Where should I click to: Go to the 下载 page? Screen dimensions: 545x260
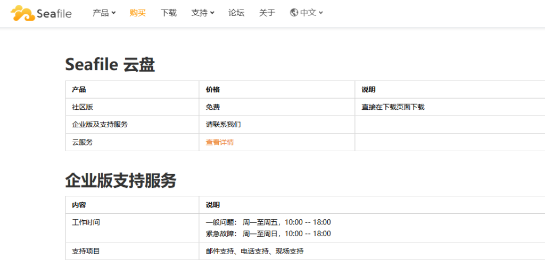click(x=169, y=13)
